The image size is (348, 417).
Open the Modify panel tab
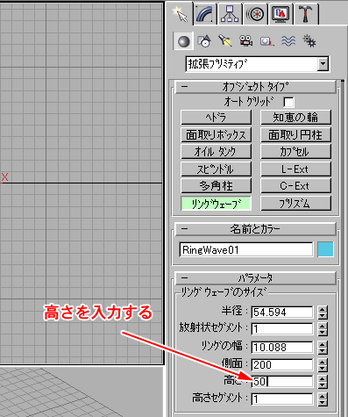205,13
